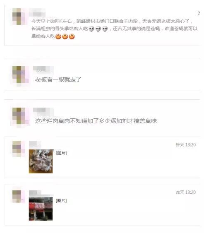The image size is (204, 233).
Task: Click the 昨天 13:20 timestamp of storefront photo
Action: (185, 192)
